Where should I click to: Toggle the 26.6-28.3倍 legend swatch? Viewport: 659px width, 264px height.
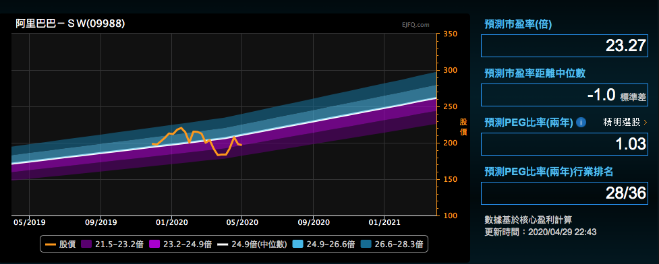(x=366, y=244)
